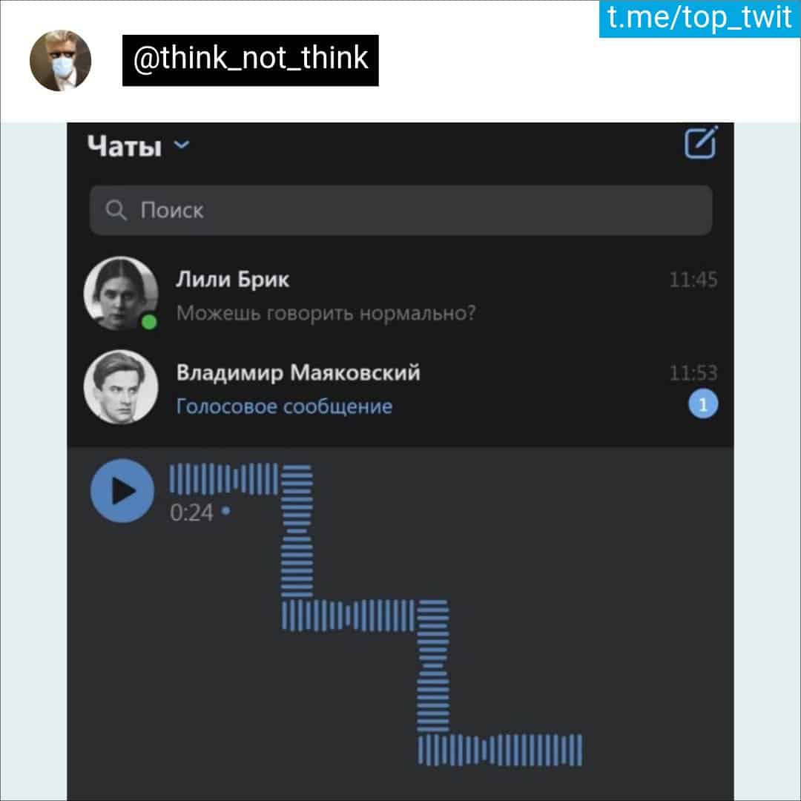801x801 pixels.
Task: Open the t.me/top_twit link
Action: click(700, 19)
